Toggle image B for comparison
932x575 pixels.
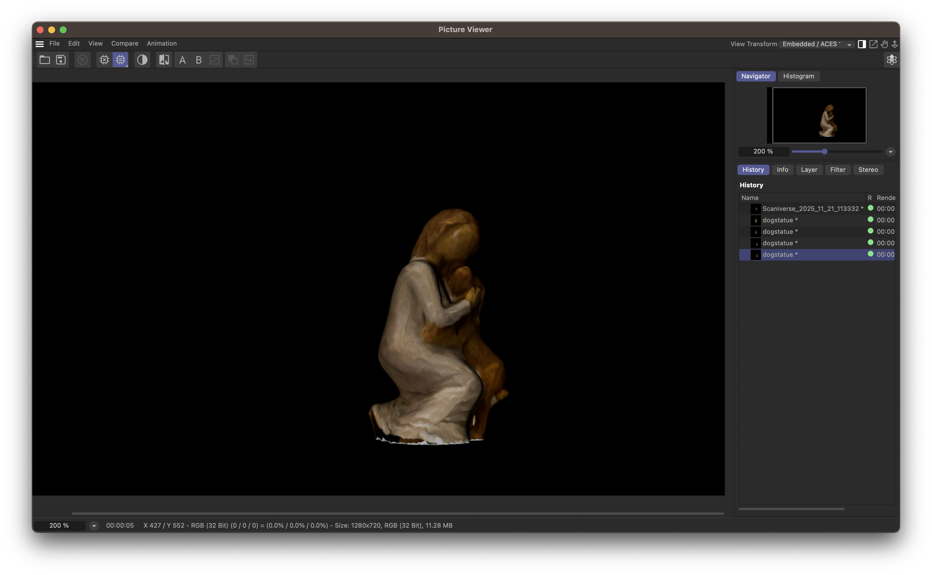198,60
